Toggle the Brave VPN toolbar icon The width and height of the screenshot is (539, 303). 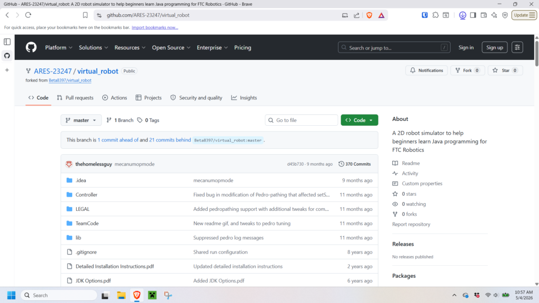505,15
